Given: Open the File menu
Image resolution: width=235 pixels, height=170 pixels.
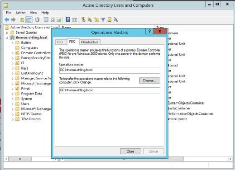Looking at the screenshot, I should click(x=9, y=13).
